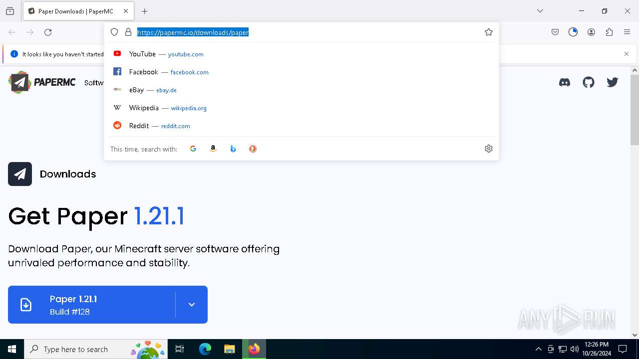Open network icon in tray
This screenshot has height=359, width=639.
pyautogui.click(x=563, y=349)
